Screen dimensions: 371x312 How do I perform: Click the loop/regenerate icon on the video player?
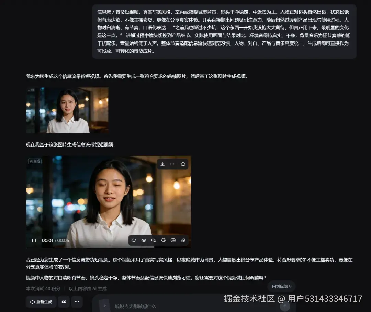(x=134, y=240)
